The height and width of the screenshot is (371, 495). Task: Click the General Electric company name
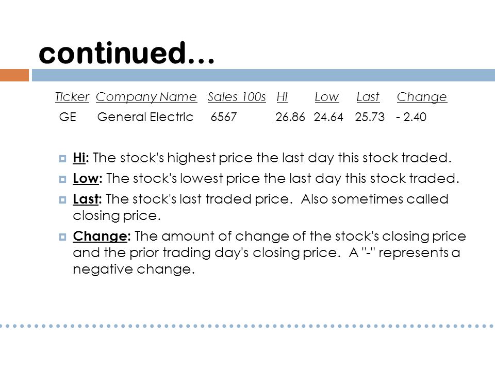click(x=145, y=117)
